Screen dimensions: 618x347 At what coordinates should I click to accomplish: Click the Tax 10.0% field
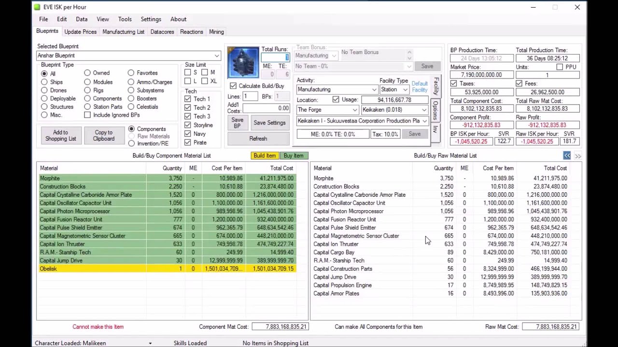click(x=385, y=134)
